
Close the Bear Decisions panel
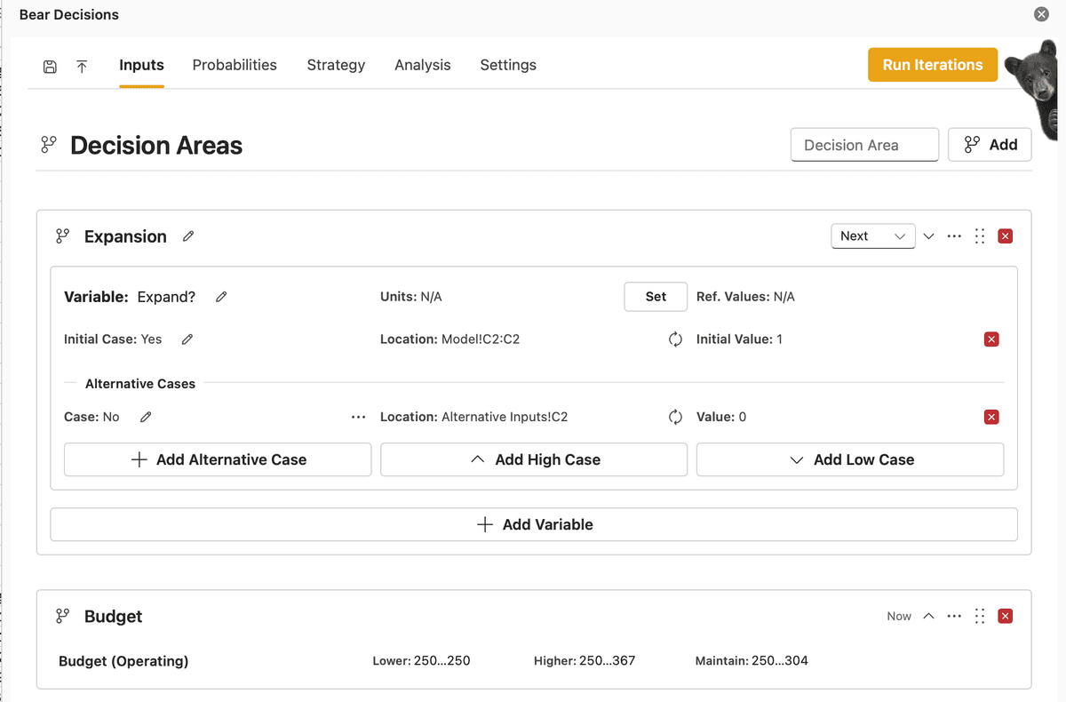point(1041,14)
